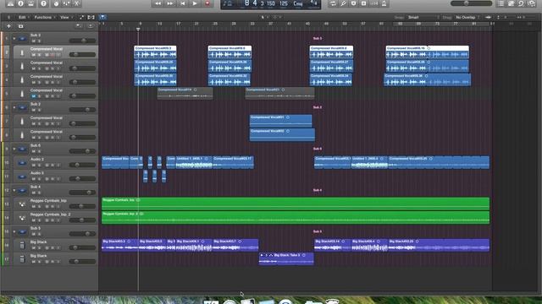Open the Snap Smart dropdown
The height and width of the screenshot is (304, 542).
pyautogui.click(x=423, y=17)
